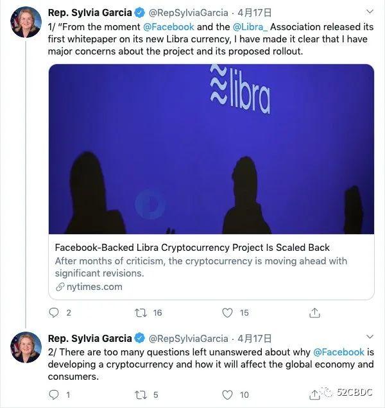Viewport: 385px width, 408px height.
Task: Reply to the second tweet
Action: (x=54, y=395)
